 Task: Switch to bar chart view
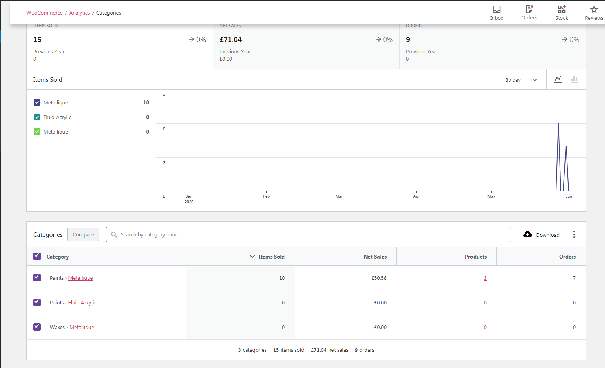[574, 79]
